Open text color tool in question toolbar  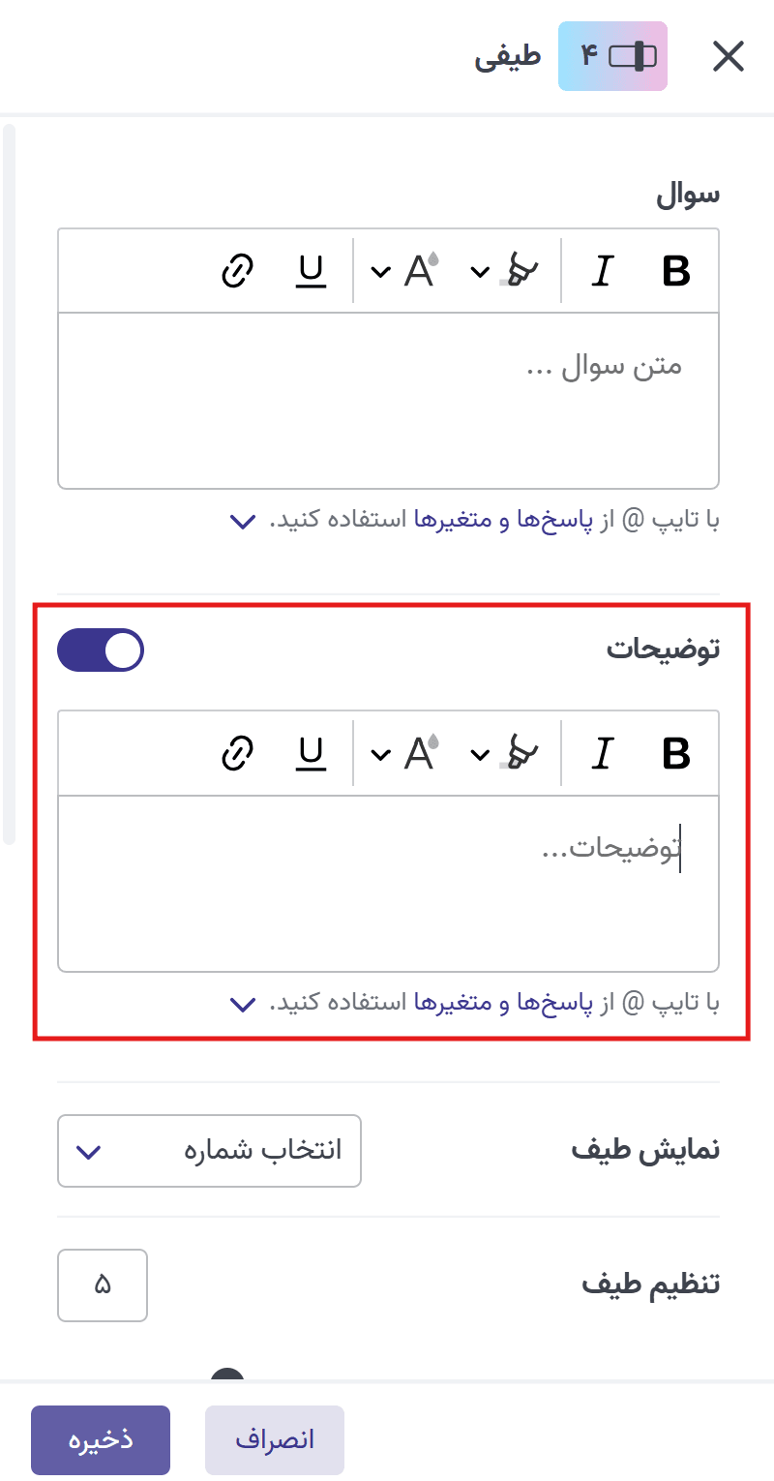420,271
